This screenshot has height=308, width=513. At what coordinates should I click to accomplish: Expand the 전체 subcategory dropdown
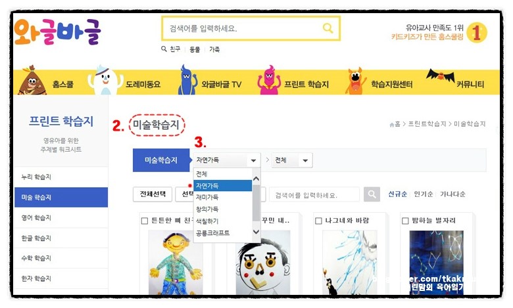[x=292, y=160]
